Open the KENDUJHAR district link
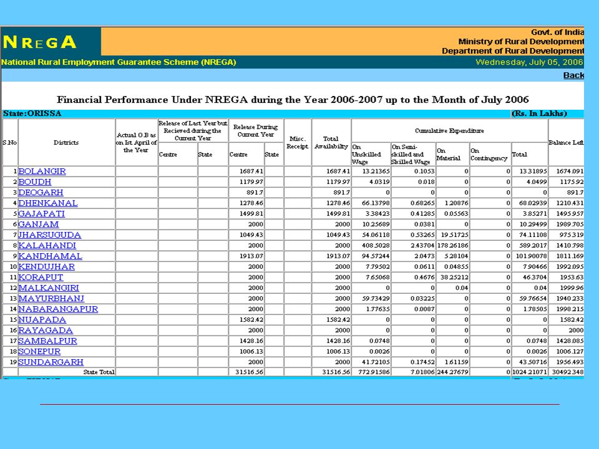The height and width of the screenshot is (449, 599). (x=47, y=266)
